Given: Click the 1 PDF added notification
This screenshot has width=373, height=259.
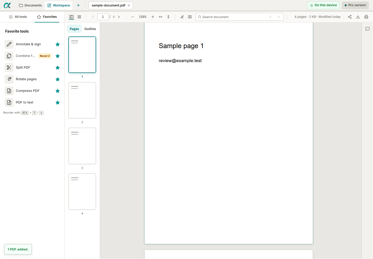Looking at the screenshot, I should [x=18, y=249].
